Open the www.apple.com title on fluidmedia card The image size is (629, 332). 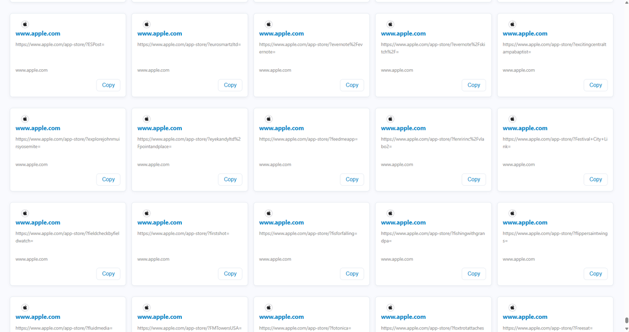(38, 317)
